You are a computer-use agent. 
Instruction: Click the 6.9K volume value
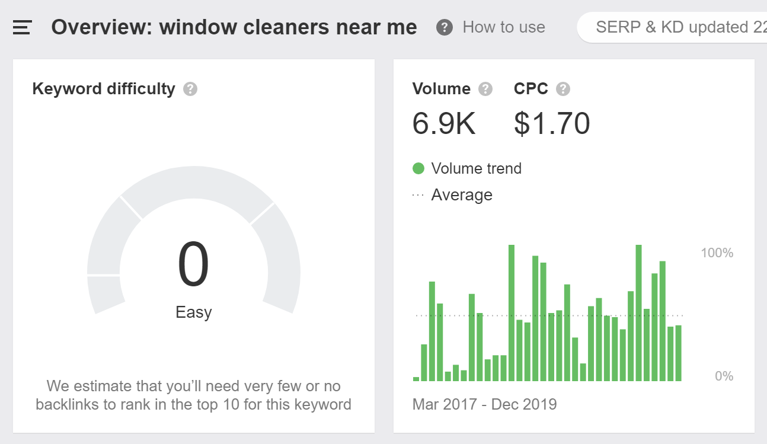click(444, 123)
